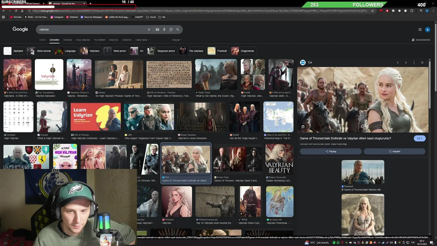Switch to the Tümü results tab
Screen dimensions: 437x246
pos(42,40)
